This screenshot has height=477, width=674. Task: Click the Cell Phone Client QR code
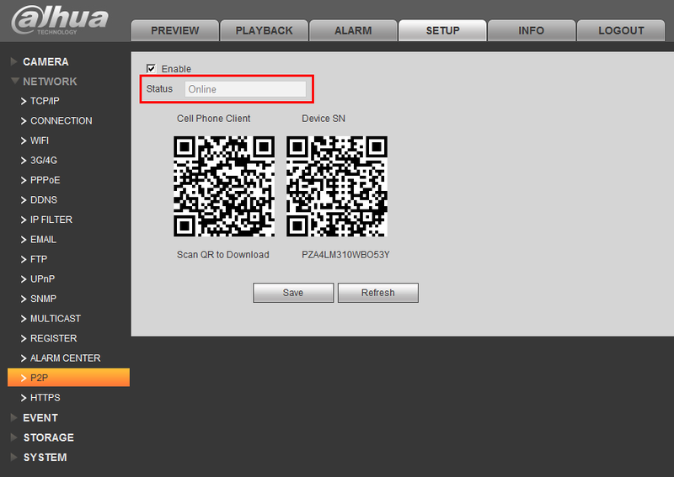(224, 186)
